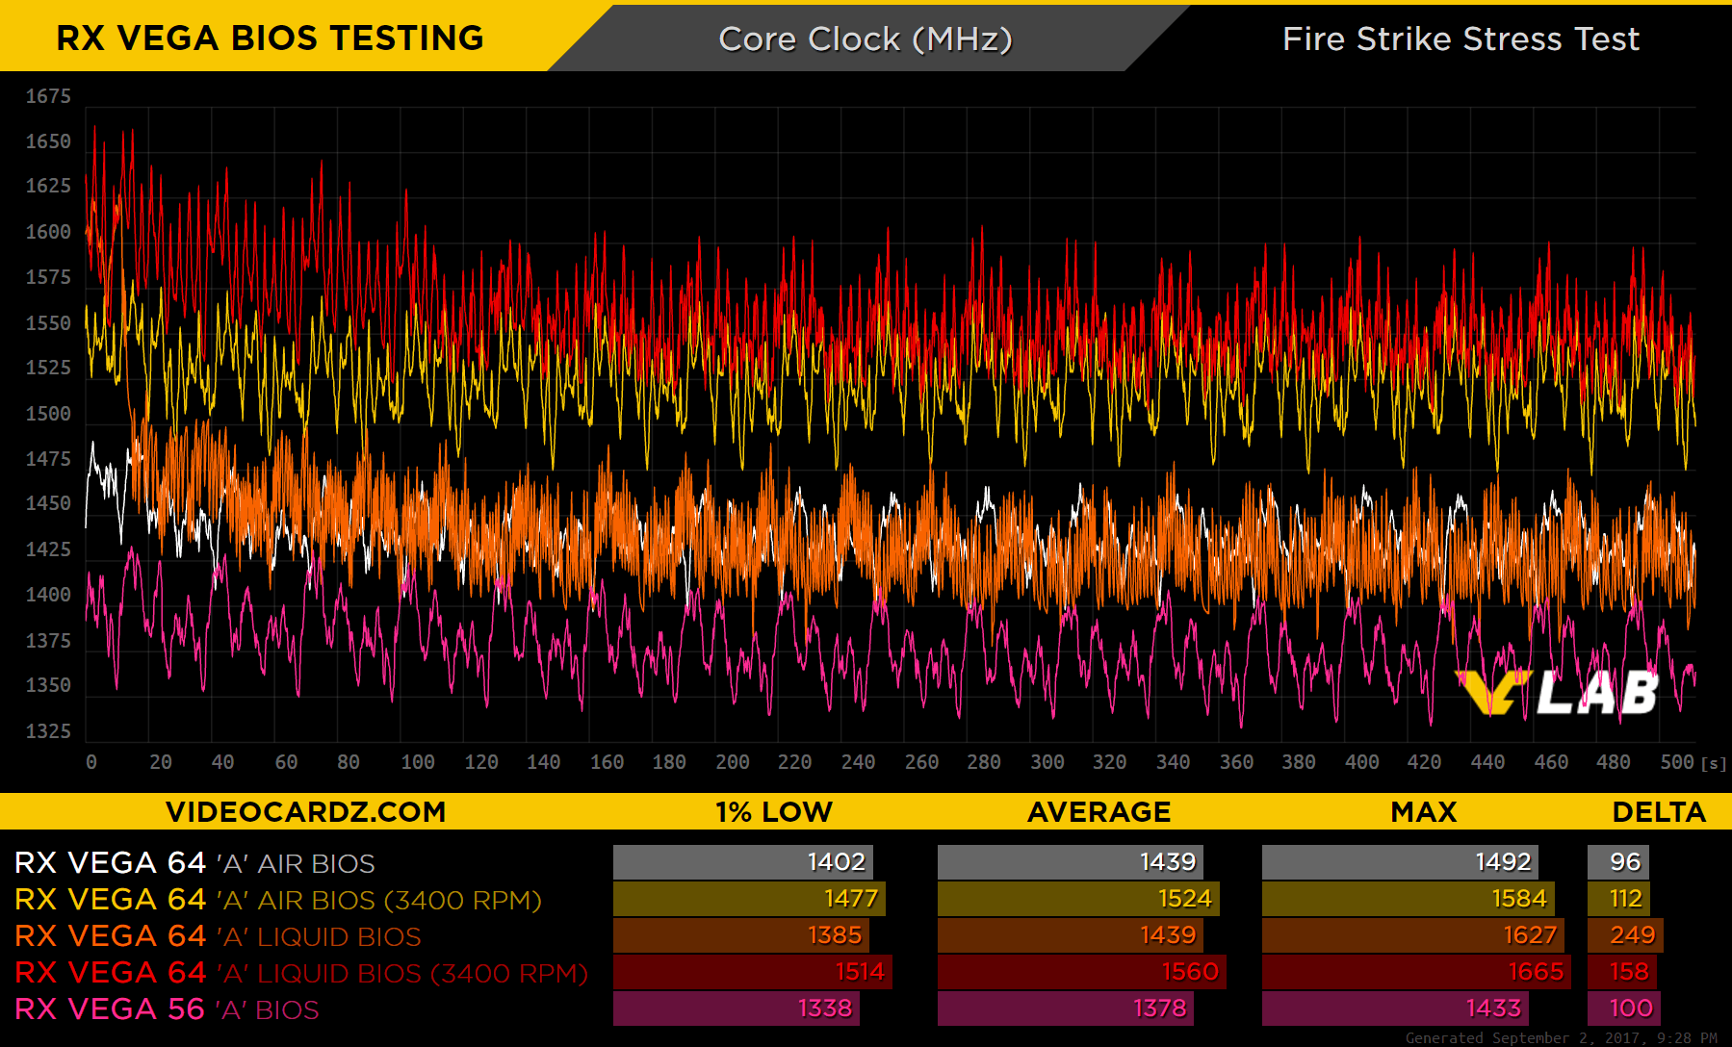Click the delta value 96

click(1625, 862)
